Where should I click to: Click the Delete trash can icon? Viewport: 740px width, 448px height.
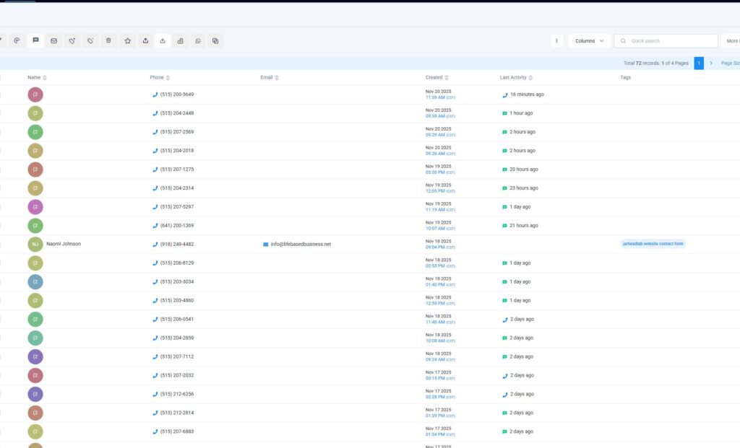point(108,41)
